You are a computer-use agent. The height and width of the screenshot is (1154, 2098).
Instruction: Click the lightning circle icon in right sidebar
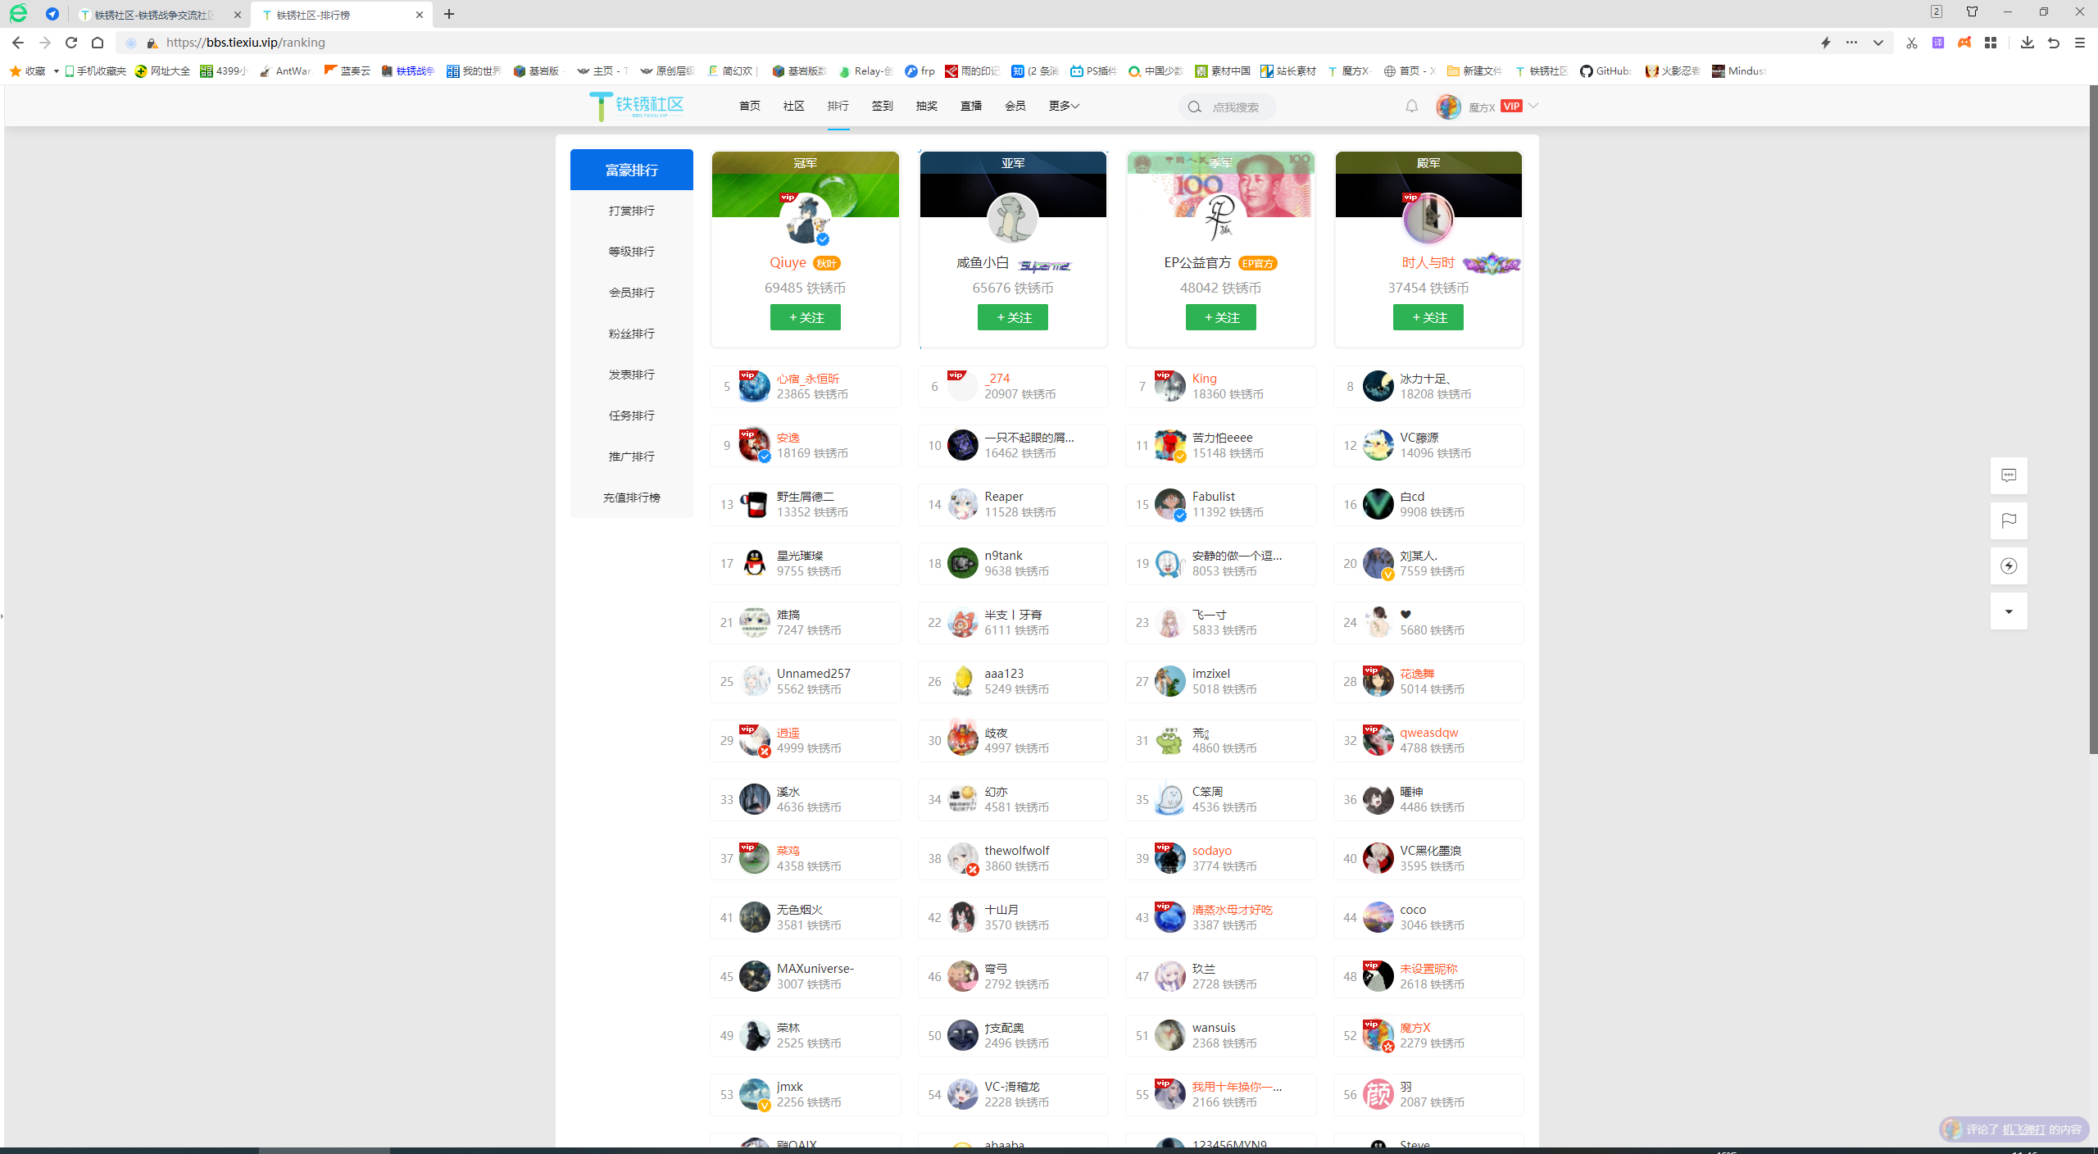(2009, 566)
